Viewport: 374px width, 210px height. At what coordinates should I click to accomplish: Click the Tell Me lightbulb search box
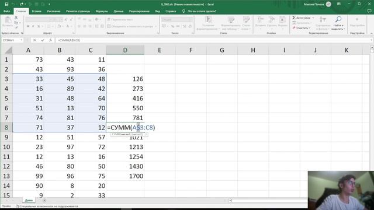click(x=200, y=11)
